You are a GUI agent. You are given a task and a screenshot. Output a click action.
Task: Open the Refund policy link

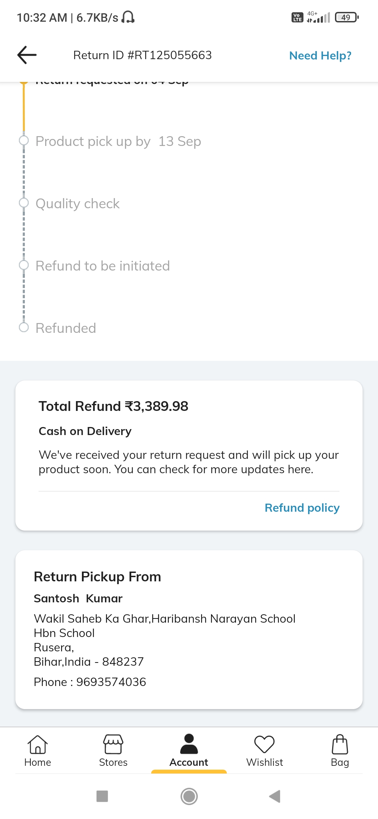302,508
